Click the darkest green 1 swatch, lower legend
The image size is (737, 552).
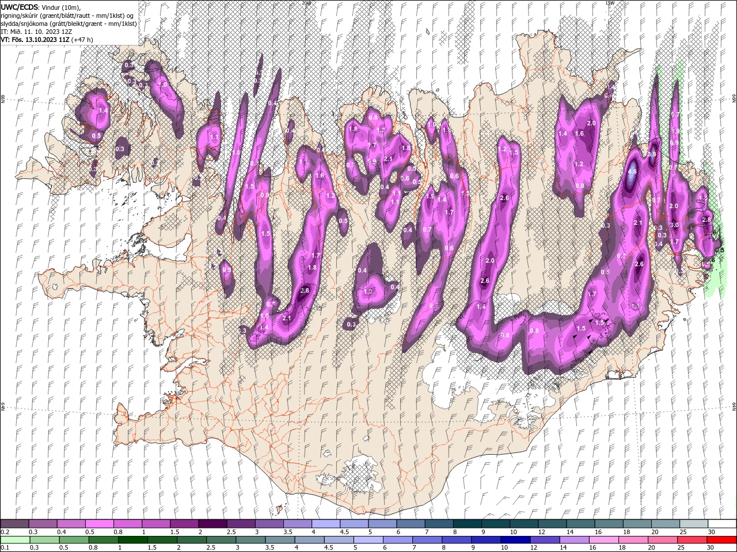132,540
